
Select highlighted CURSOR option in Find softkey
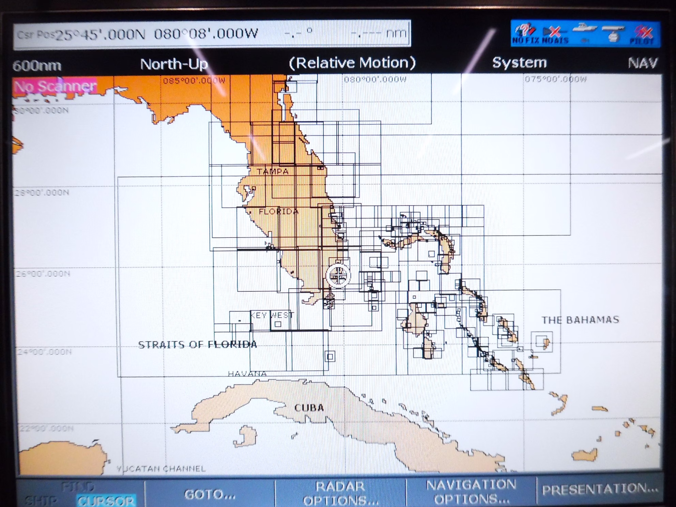coord(106,500)
